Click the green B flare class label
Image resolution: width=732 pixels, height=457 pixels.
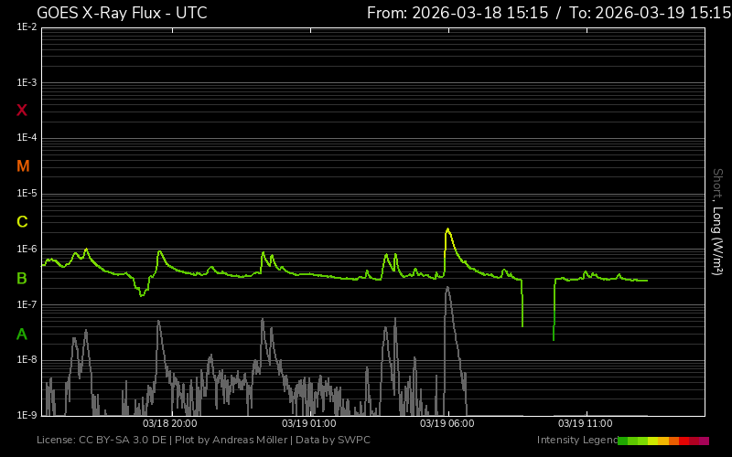[22, 279]
